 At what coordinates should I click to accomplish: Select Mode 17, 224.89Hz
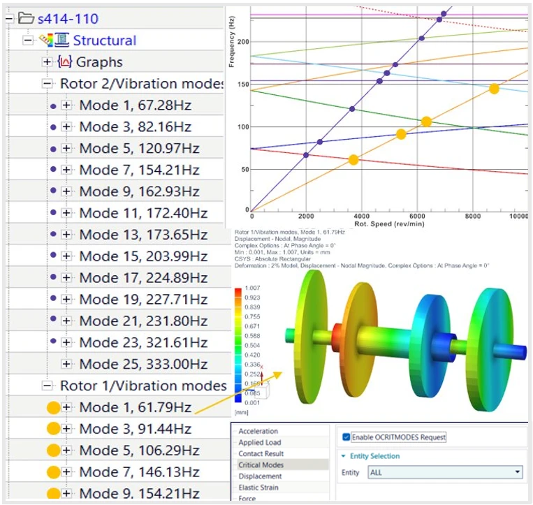click(x=143, y=278)
